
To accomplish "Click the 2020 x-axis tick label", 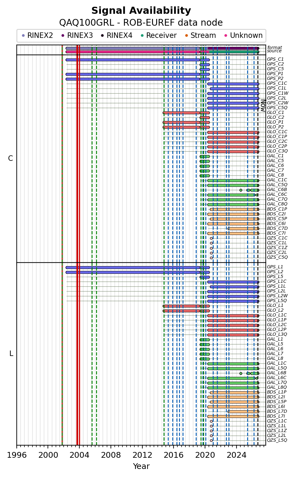I will click(x=205, y=455).
